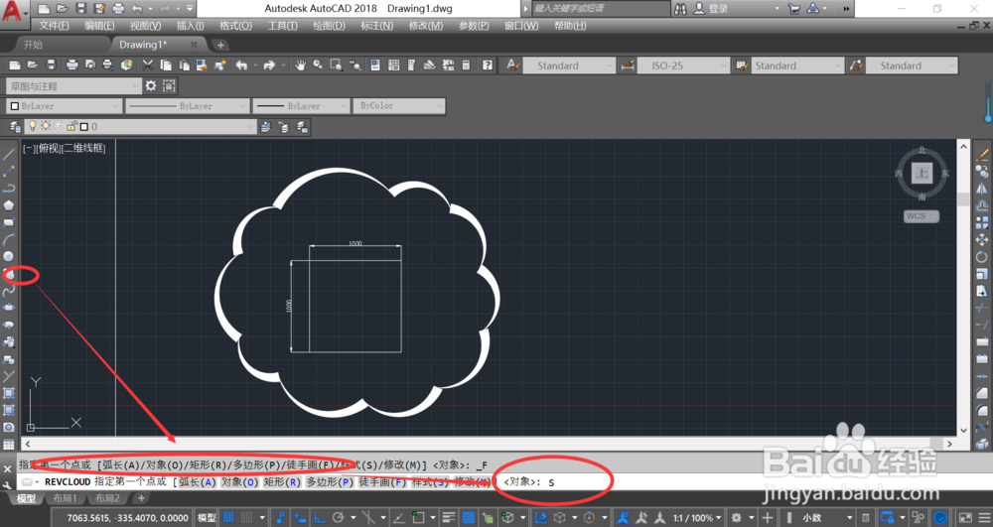This screenshot has width=993, height=527.
Task: Select the Polyline tool
Action: [x=9, y=189]
